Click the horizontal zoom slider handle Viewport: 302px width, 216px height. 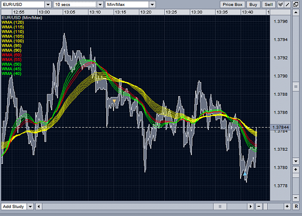pos(265,206)
